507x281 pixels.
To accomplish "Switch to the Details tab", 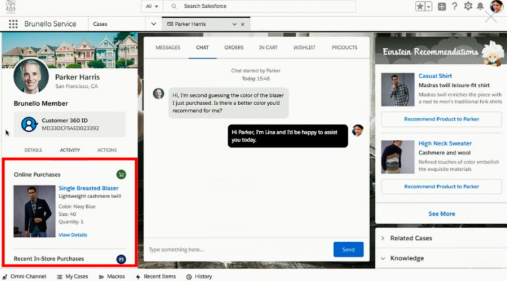I will (x=33, y=150).
